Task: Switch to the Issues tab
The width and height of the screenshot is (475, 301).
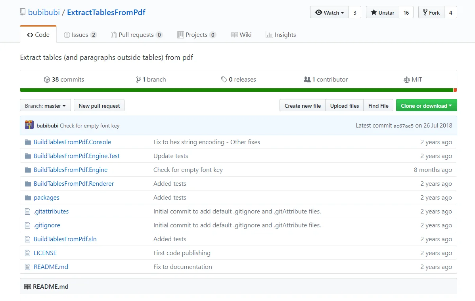Action: coord(80,35)
